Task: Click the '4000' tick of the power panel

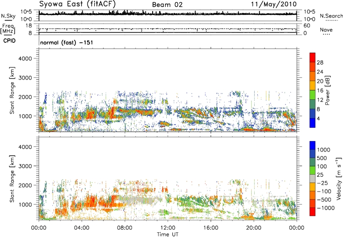Action: click(25, 59)
